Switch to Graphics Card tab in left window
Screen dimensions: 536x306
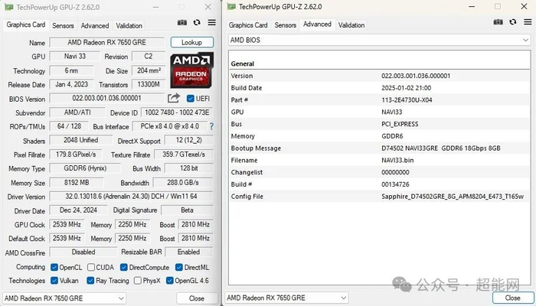coord(25,24)
